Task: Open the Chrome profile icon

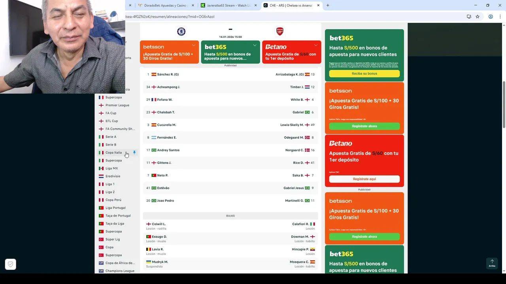Action: (x=491, y=17)
